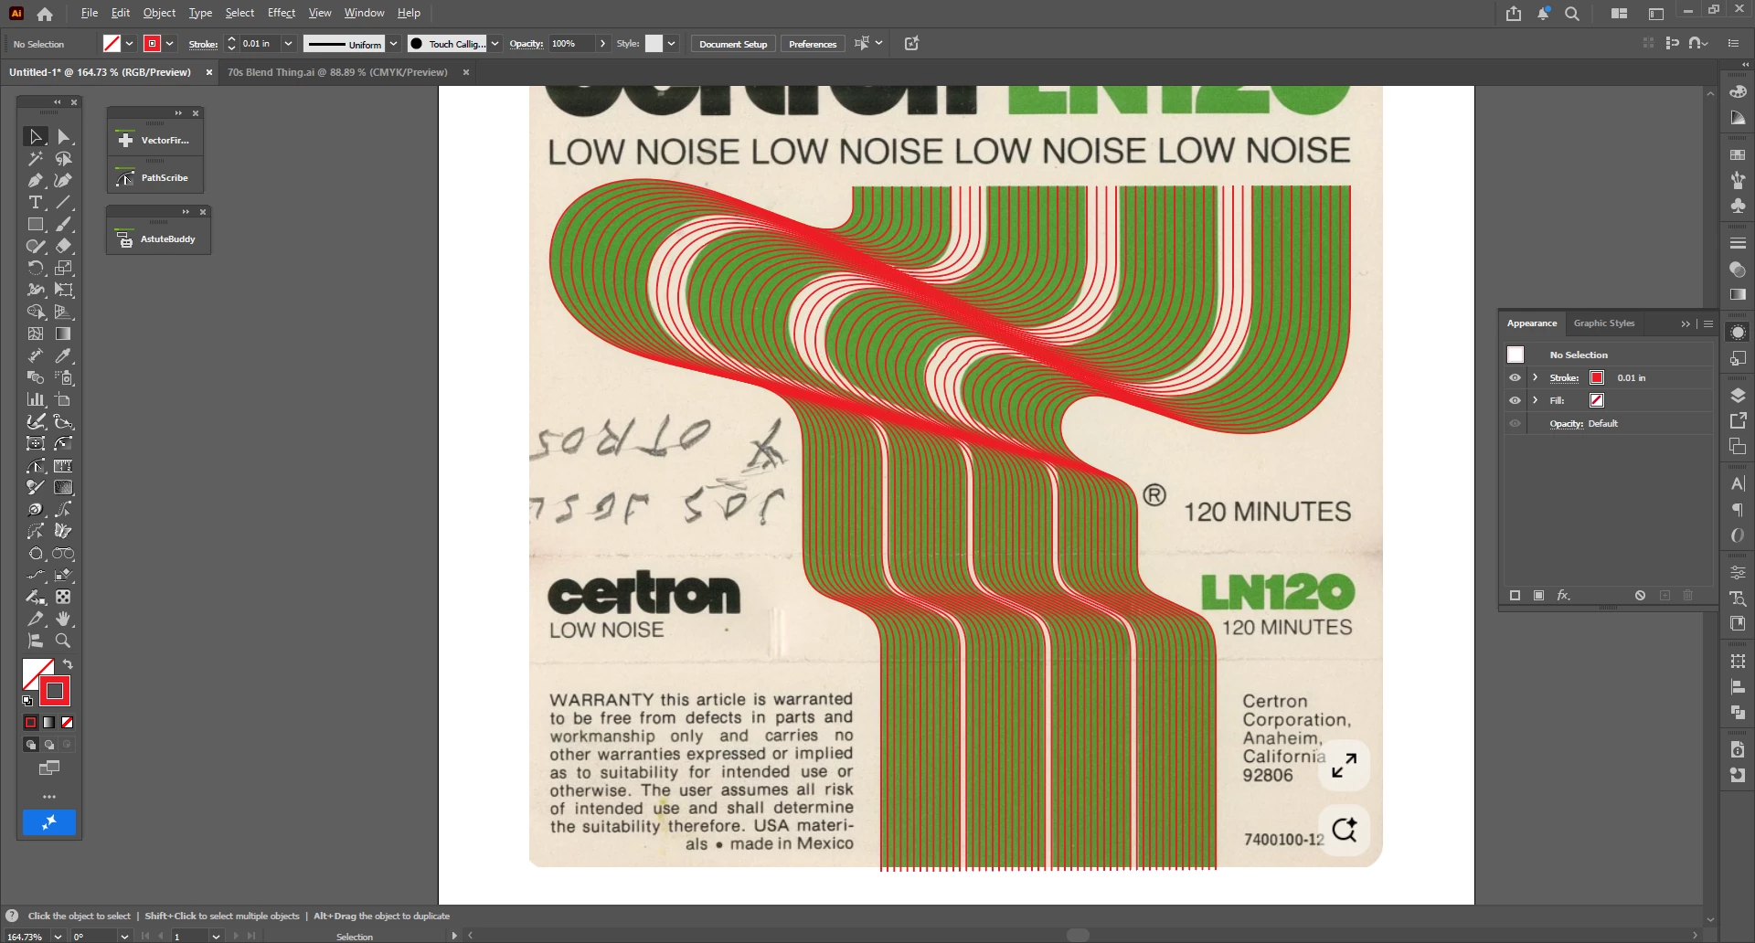
Task: Click the share document icon
Action: [x=1514, y=14]
